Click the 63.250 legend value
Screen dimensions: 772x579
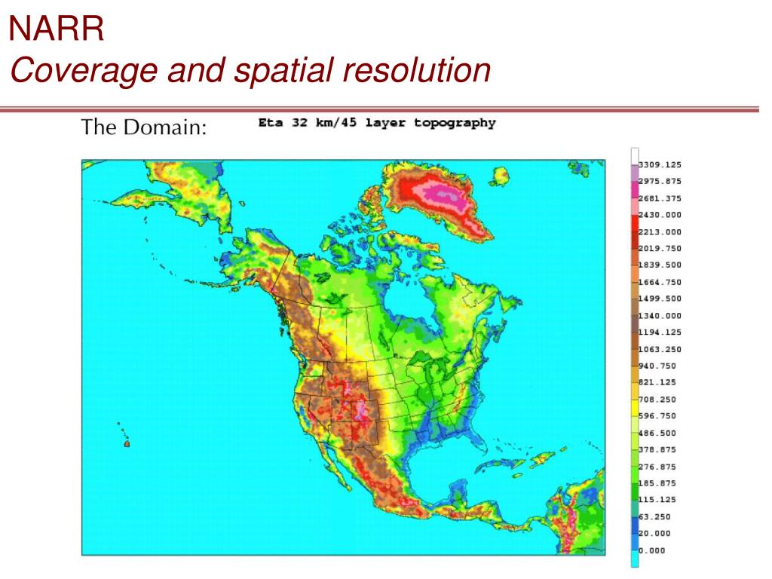(x=654, y=516)
